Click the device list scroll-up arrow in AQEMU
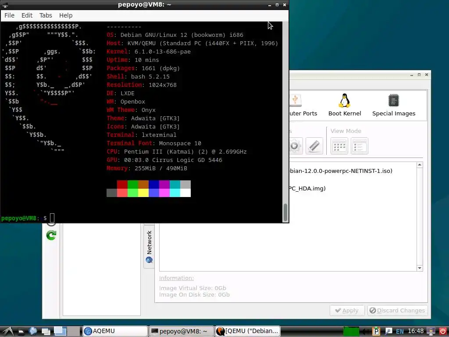The width and height of the screenshot is (449, 337). tap(420, 165)
